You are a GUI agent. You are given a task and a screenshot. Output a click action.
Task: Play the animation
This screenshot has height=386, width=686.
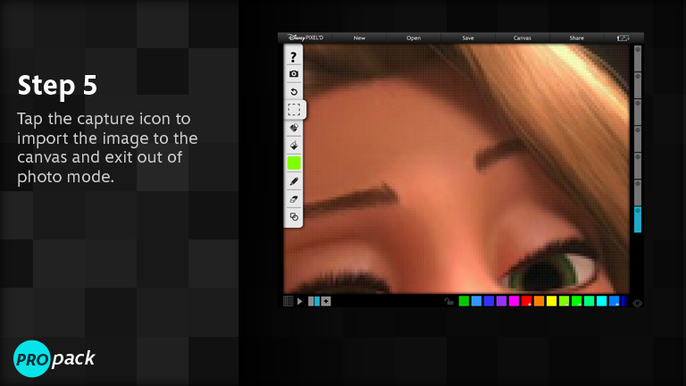(x=300, y=301)
